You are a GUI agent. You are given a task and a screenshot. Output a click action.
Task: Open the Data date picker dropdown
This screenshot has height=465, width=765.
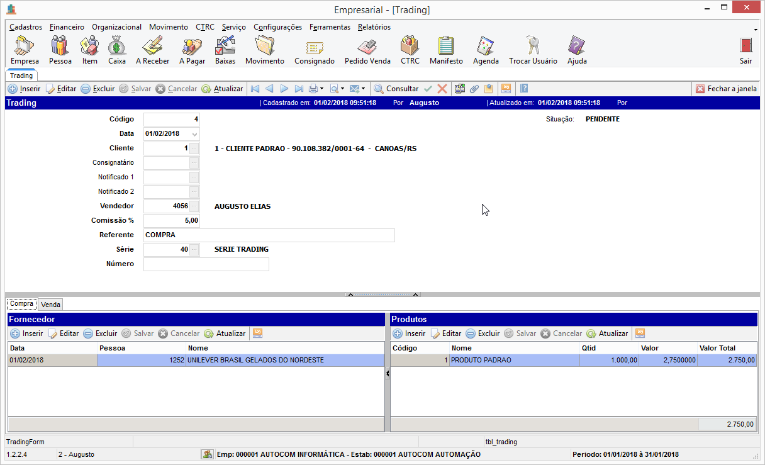194,134
